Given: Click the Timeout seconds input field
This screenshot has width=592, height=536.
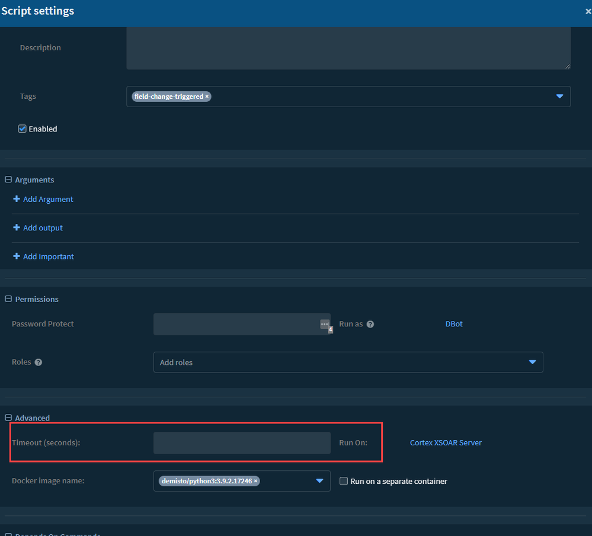Looking at the screenshot, I should point(242,443).
